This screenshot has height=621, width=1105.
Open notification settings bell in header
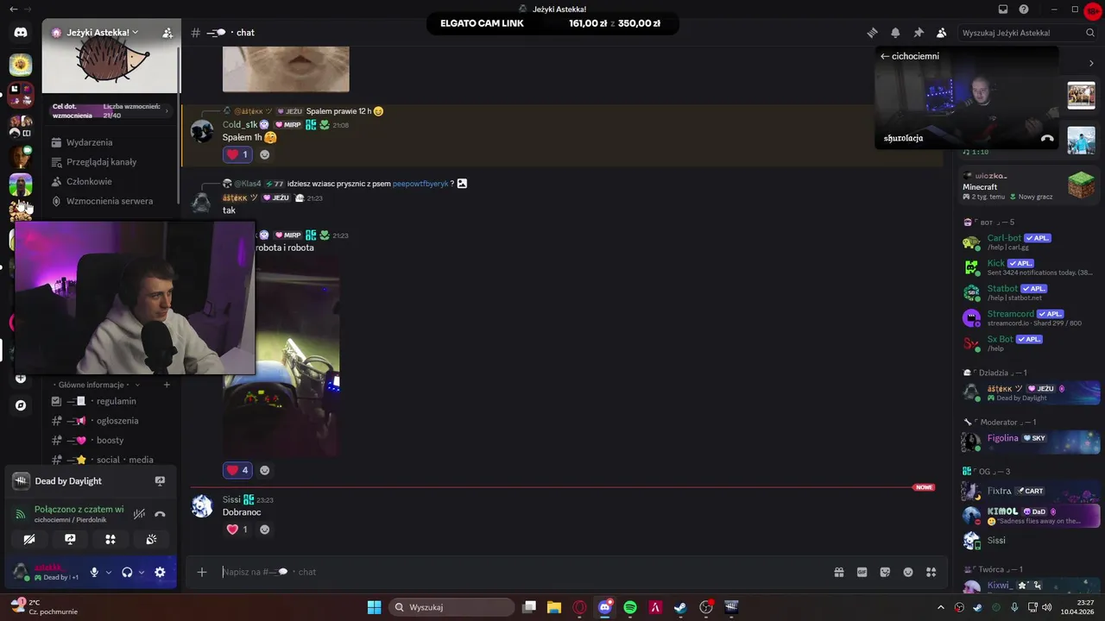[x=895, y=33]
